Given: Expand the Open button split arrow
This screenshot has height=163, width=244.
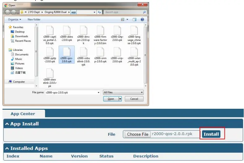Looking at the screenshot, I should 120,99.
